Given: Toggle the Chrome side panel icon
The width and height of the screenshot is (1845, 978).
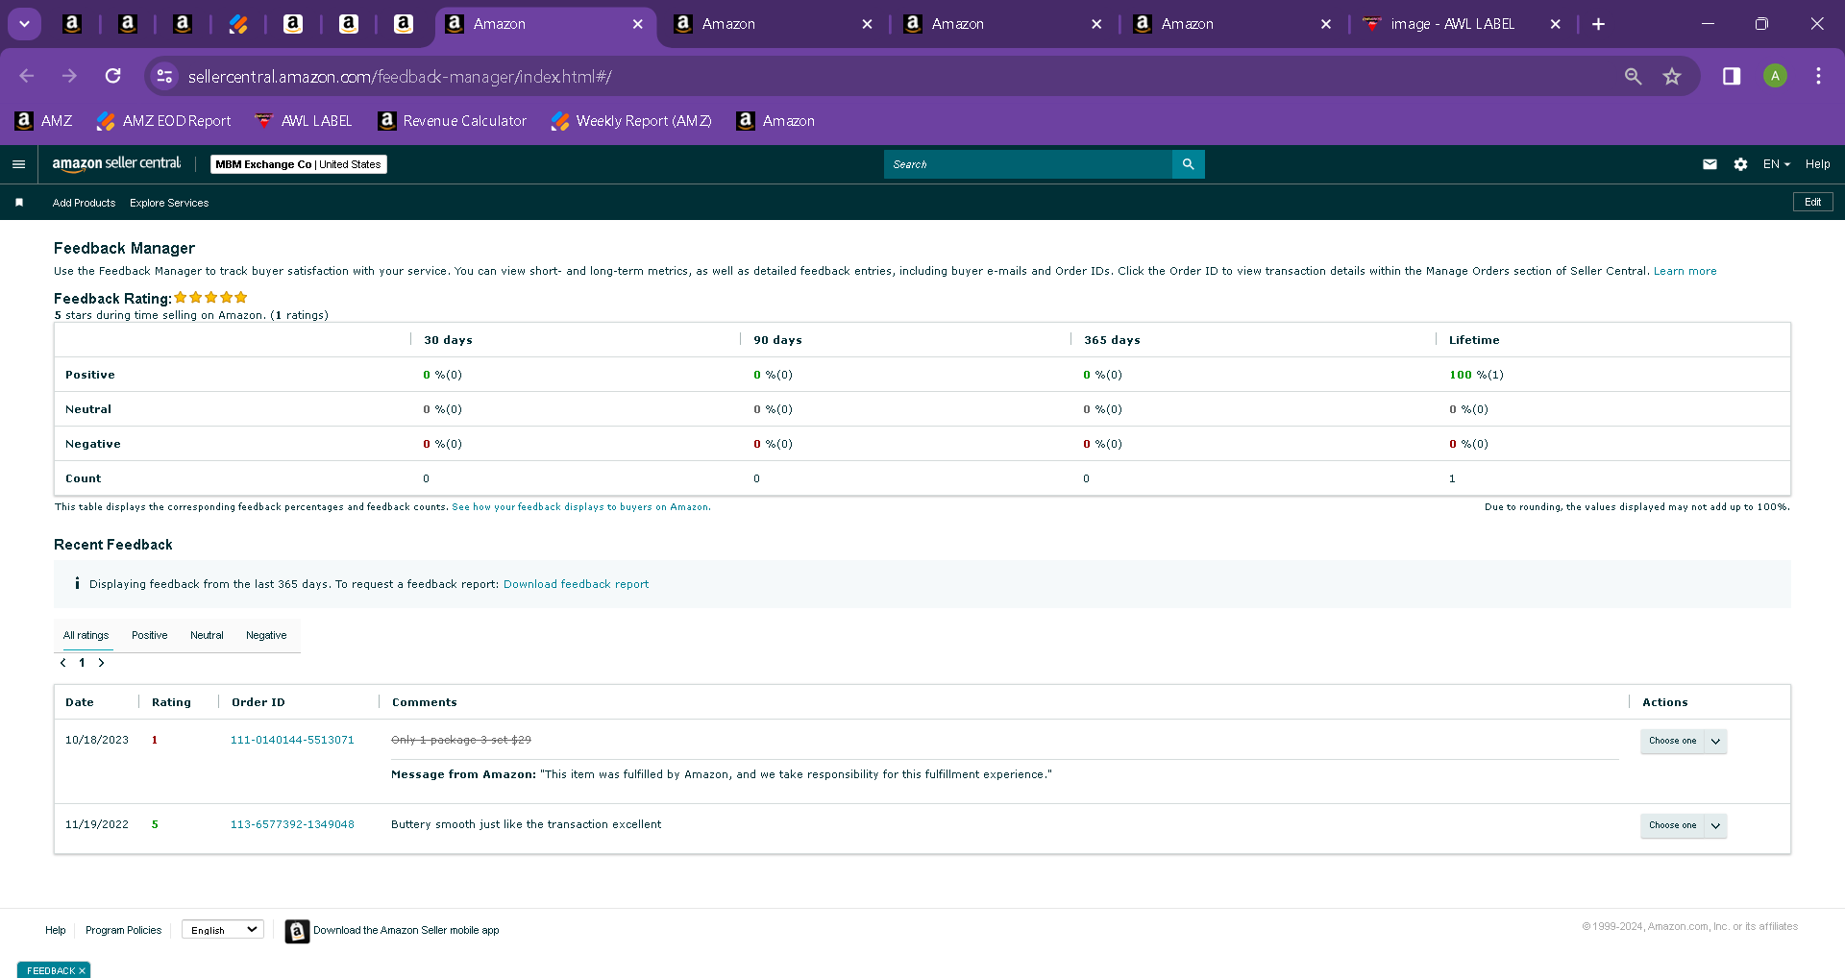Looking at the screenshot, I should tap(1732, 76).
